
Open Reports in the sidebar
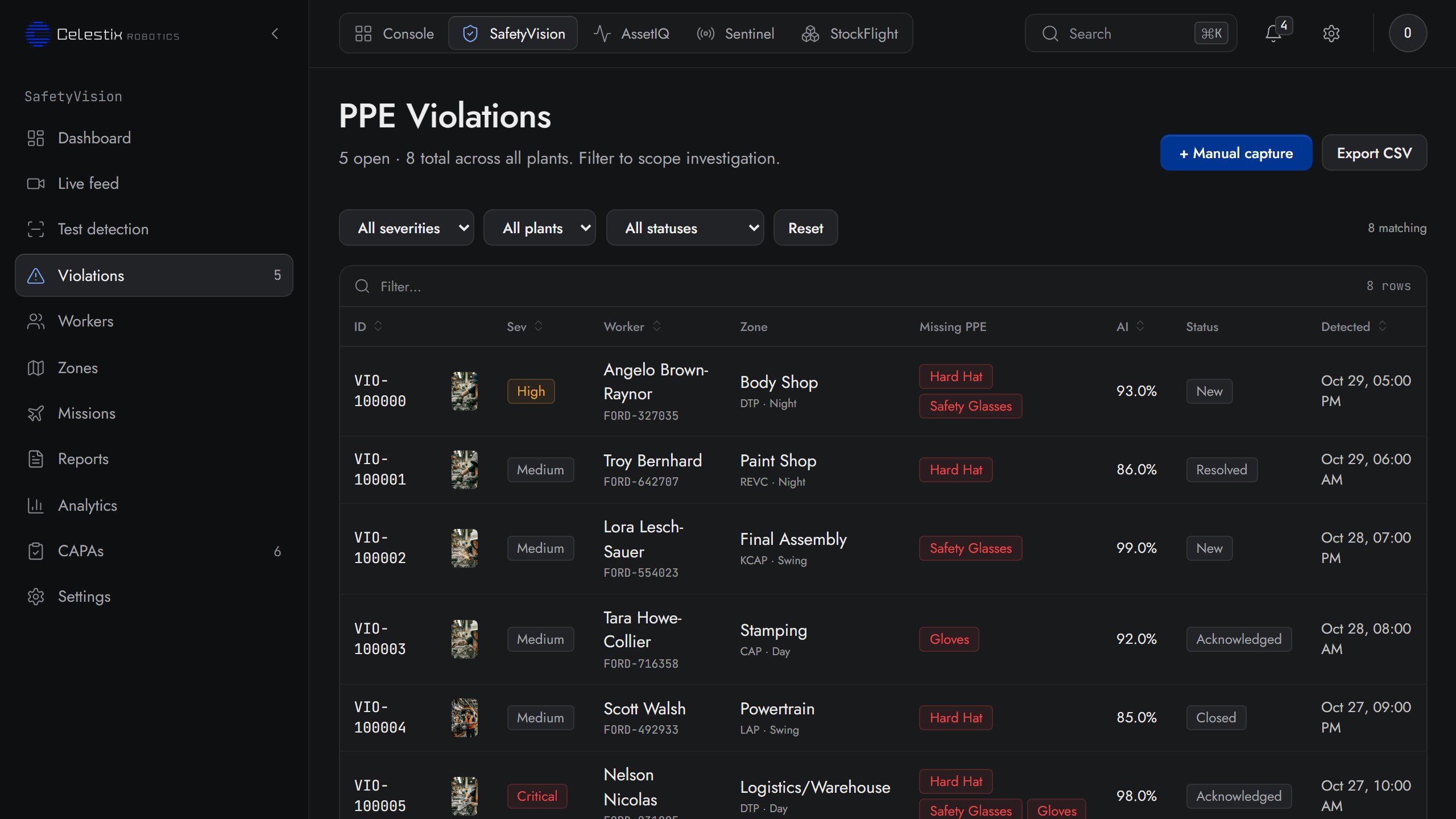(x=154, y=459)
